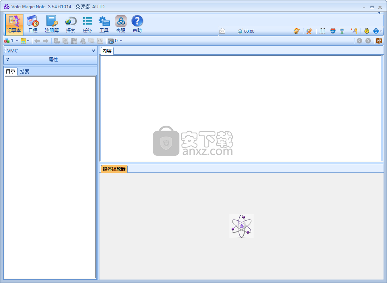
Task: Click the atom logo in media player
Action: pos(241,226)
